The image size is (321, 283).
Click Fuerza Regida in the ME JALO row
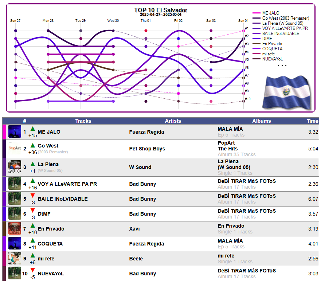tap(146, 132)
